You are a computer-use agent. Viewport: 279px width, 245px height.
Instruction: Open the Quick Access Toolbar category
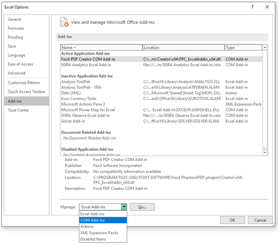(26, 92)
